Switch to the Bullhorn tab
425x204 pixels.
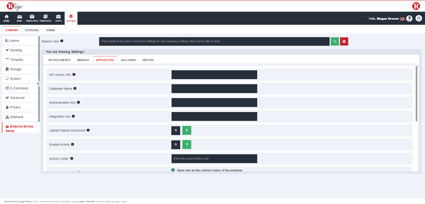[x=128, y=60]
